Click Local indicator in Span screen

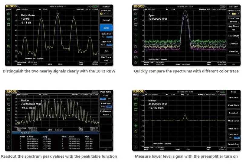222,6
